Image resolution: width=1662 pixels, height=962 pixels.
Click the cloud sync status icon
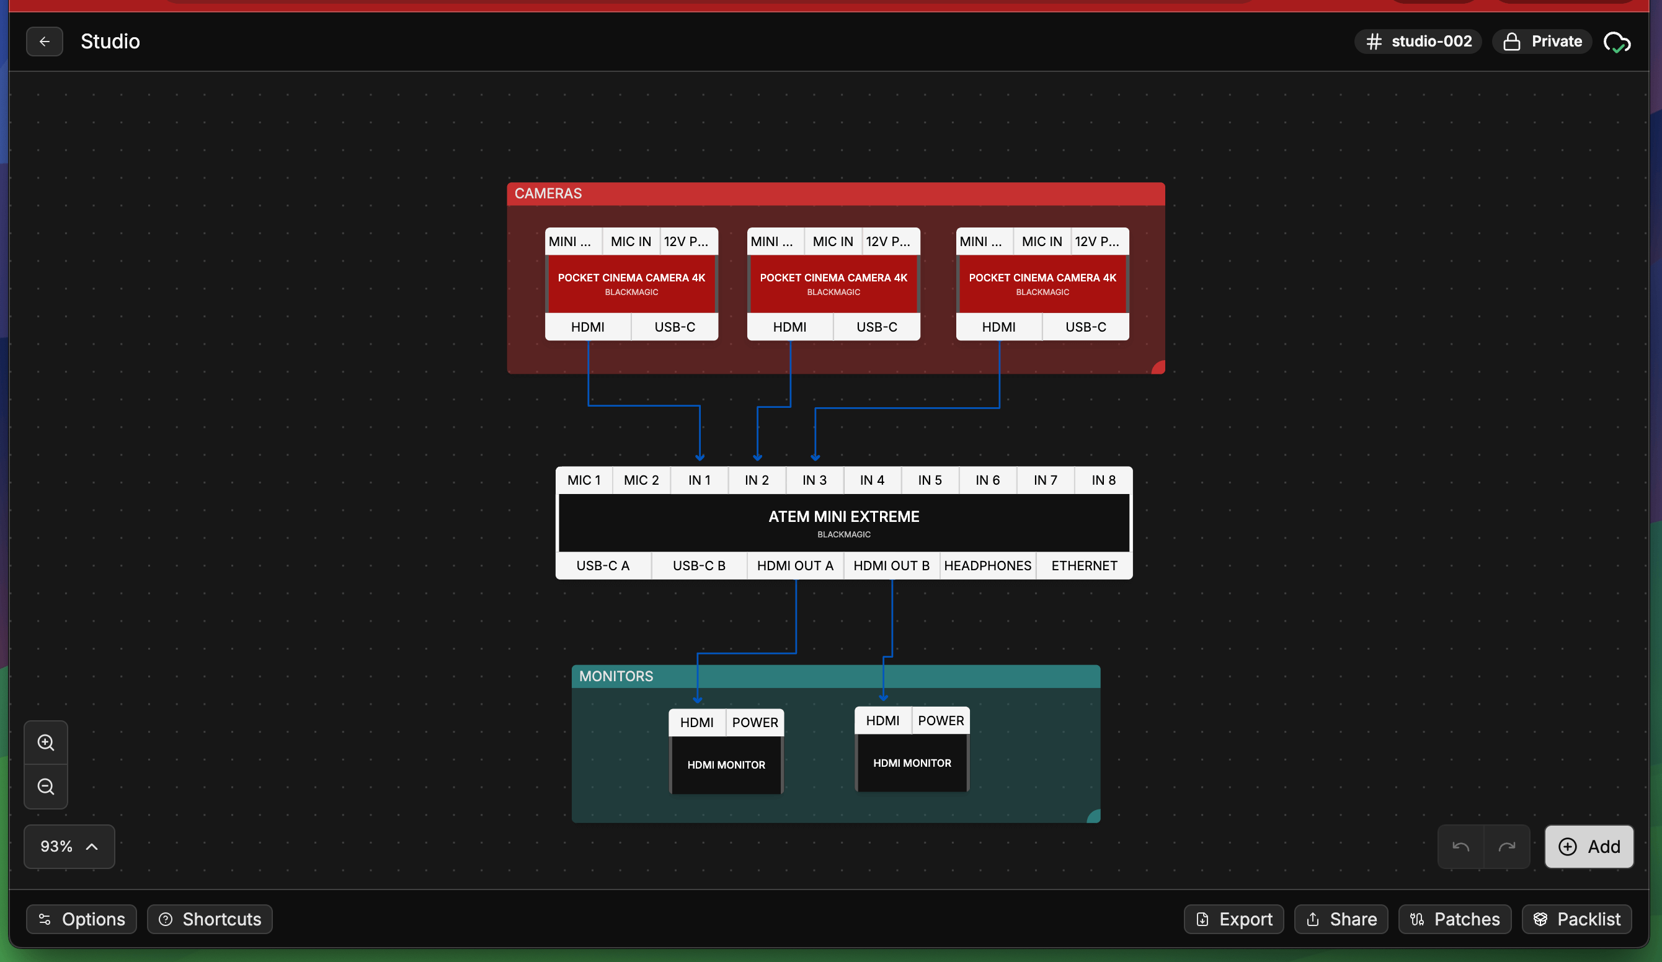[x=1617, y=41]
